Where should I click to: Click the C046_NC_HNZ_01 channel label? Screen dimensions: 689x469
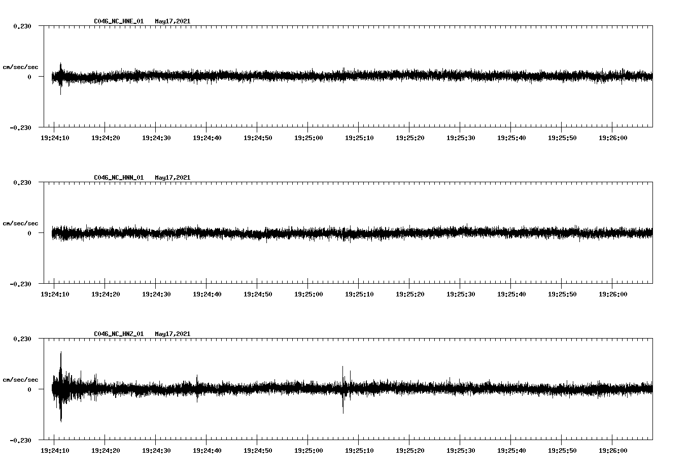(118, 333)
